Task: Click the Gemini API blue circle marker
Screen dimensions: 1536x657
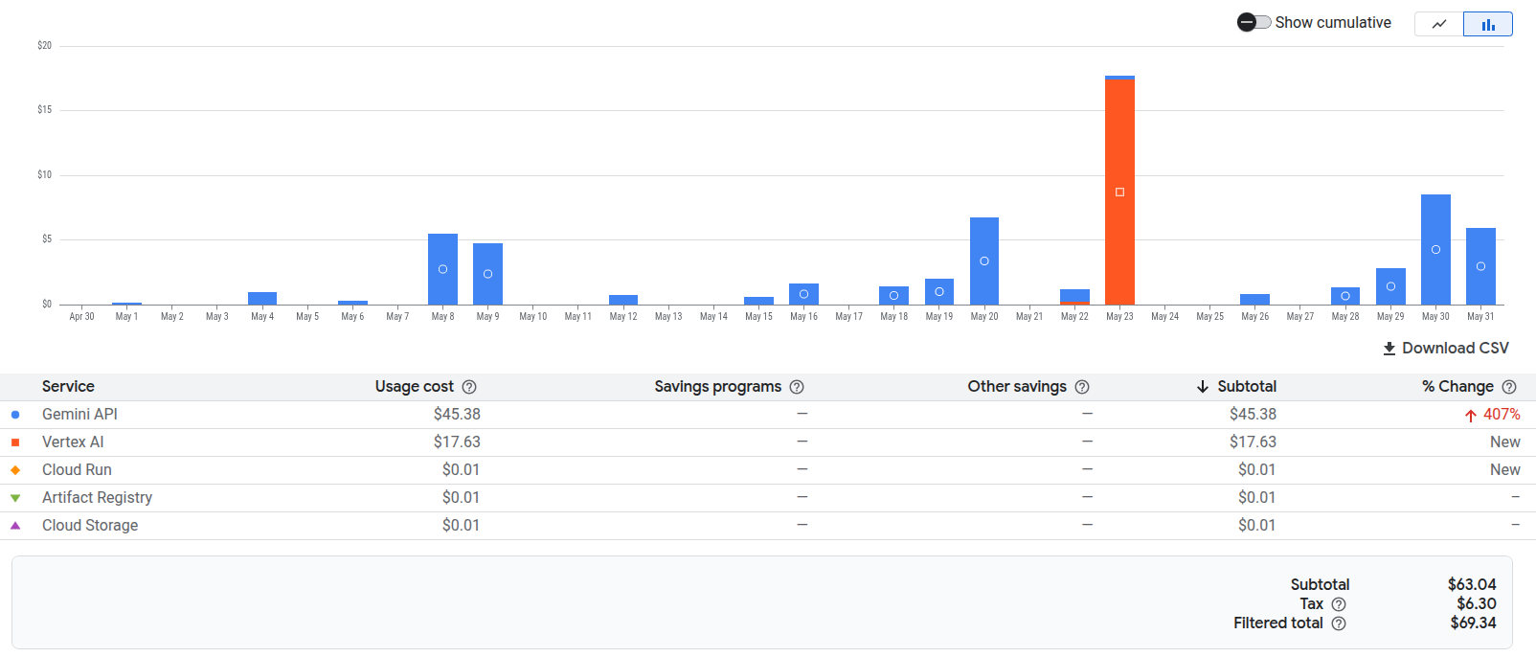Action: pos(15,415)
